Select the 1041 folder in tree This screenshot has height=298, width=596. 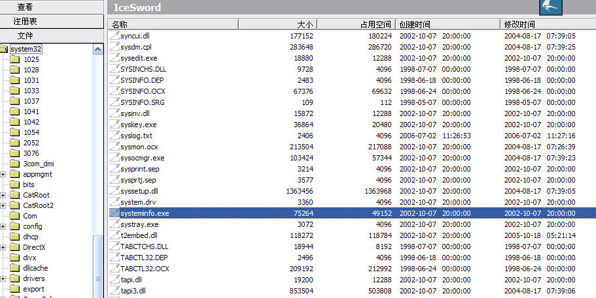coord(31,112)
